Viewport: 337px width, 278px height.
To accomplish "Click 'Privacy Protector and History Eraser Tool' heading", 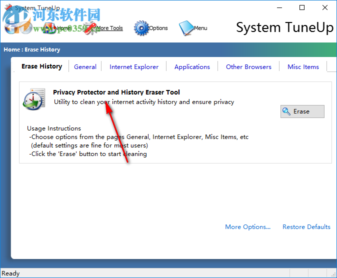I will tap(116, 92).
